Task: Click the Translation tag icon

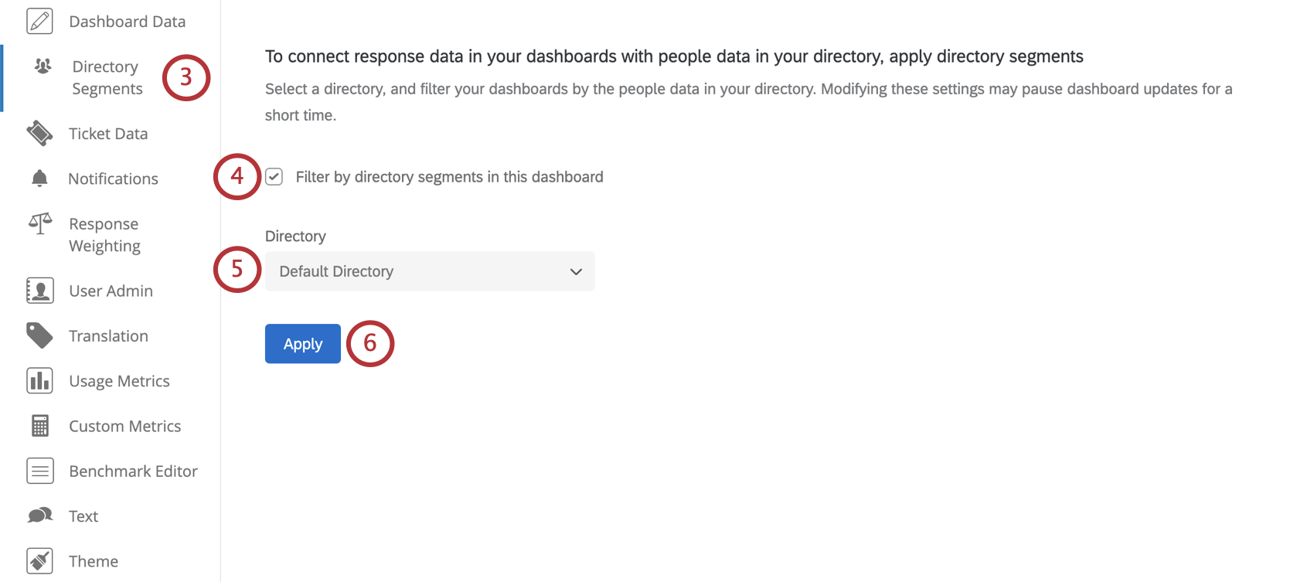Action: tap(39, 335)
